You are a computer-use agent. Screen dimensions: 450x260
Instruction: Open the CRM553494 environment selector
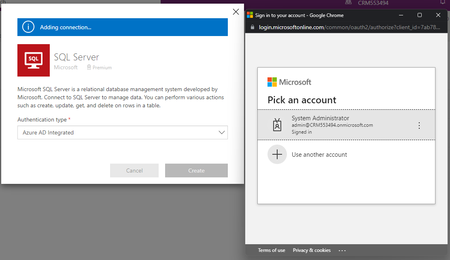point(372,3)
